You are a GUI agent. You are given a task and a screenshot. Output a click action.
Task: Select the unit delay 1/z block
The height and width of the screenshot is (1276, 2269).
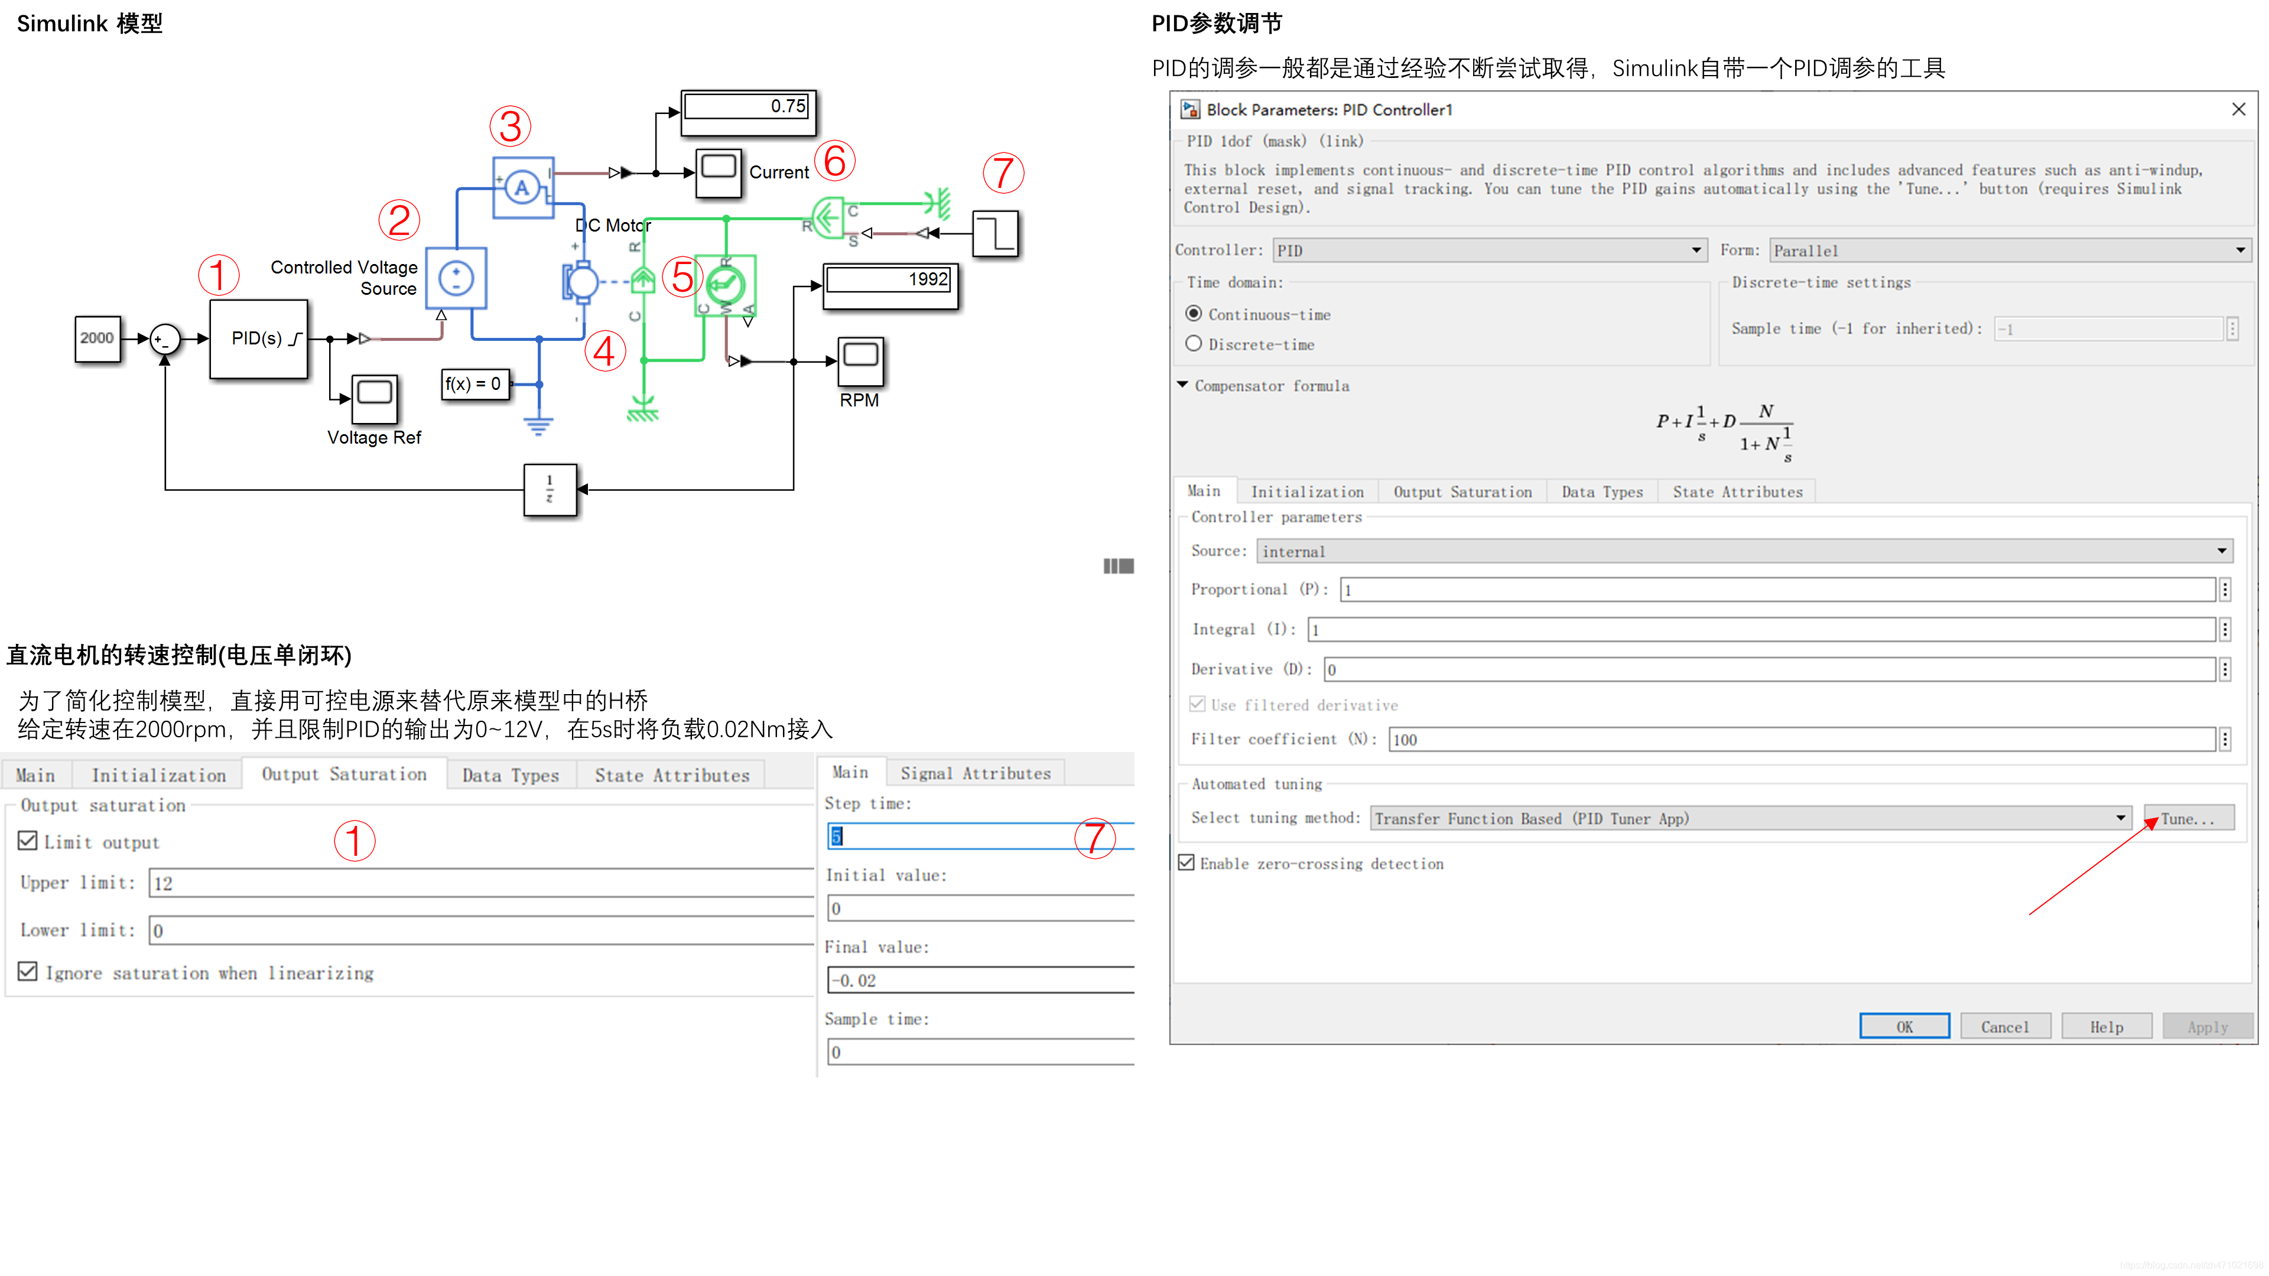coord(550,489)
